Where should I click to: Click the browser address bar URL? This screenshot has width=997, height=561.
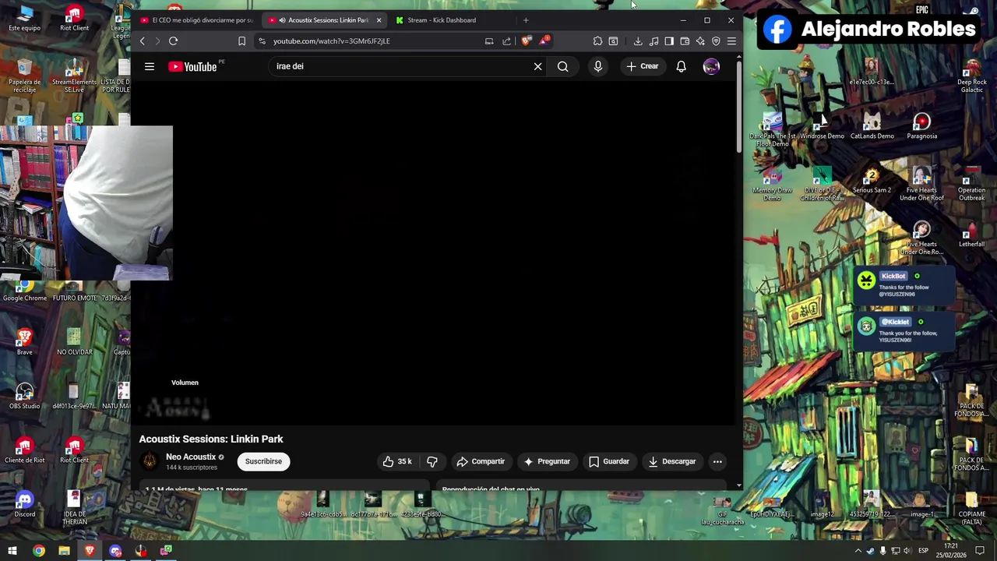(x=332, y=41)
